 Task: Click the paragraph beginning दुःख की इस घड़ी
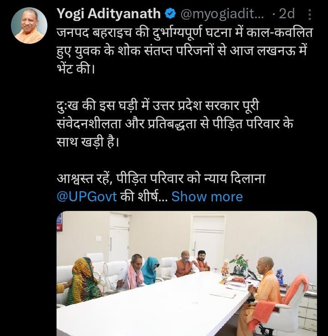coord(174,124)
